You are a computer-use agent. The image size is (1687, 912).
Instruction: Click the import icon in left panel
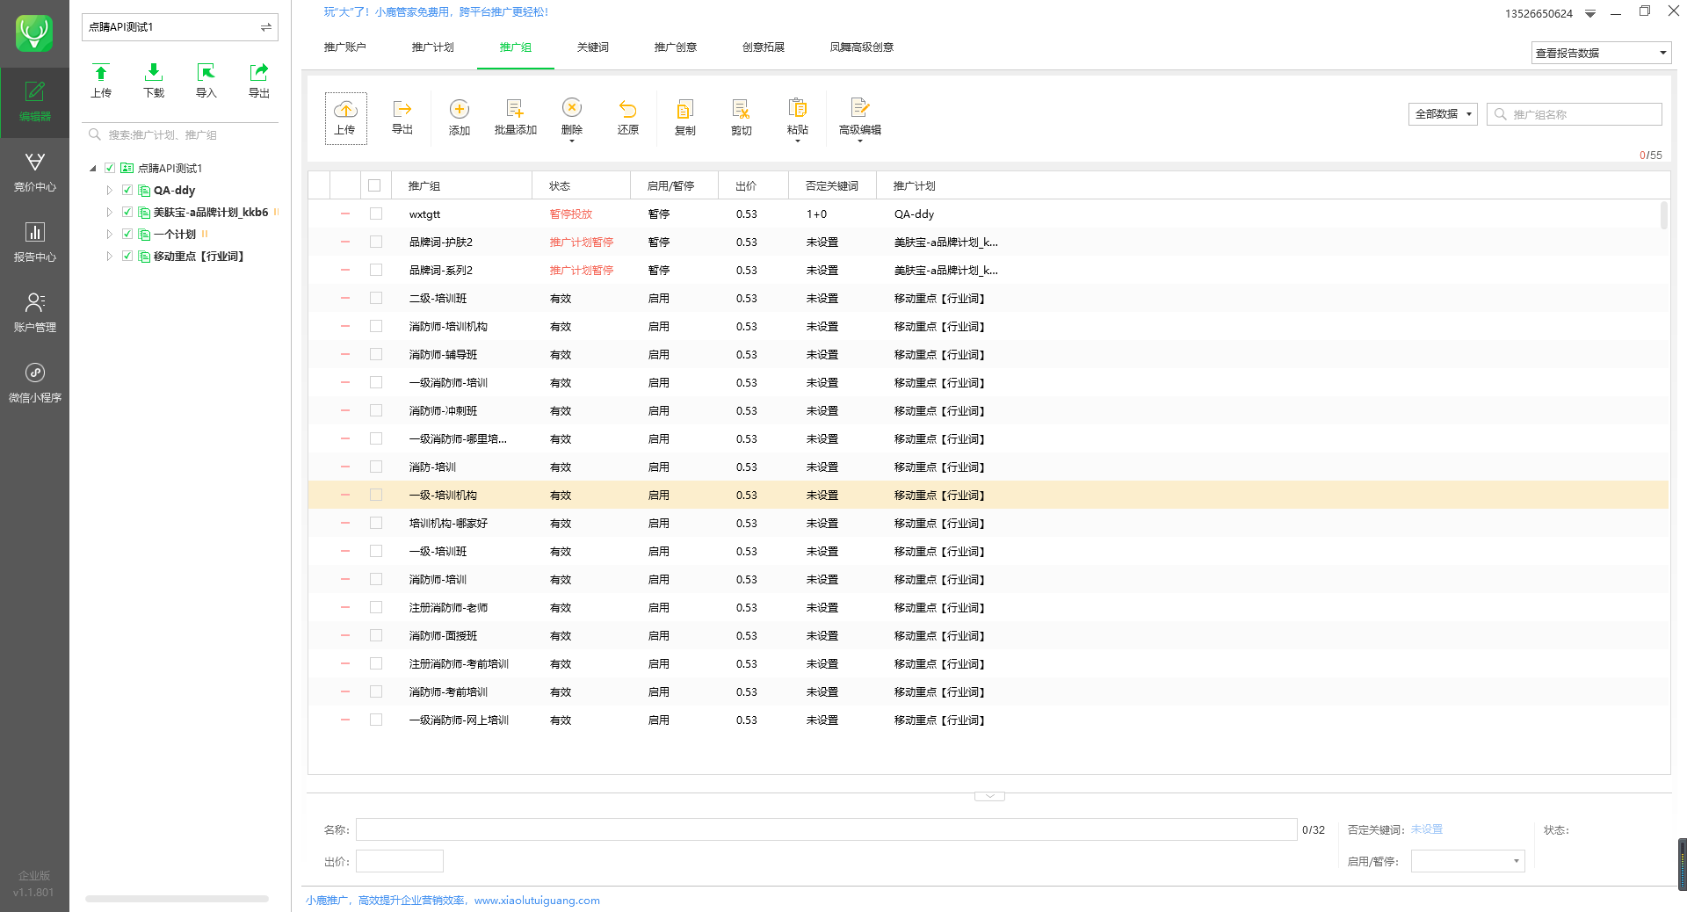tap(206, 73)
